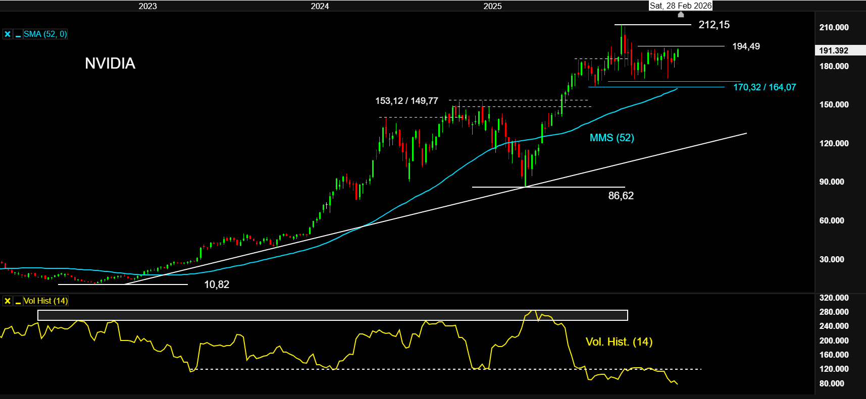This screenshot has width=866, height=399.
Task: Click the cyan MMS (52) text label
Action: click(x=612, y=138)
